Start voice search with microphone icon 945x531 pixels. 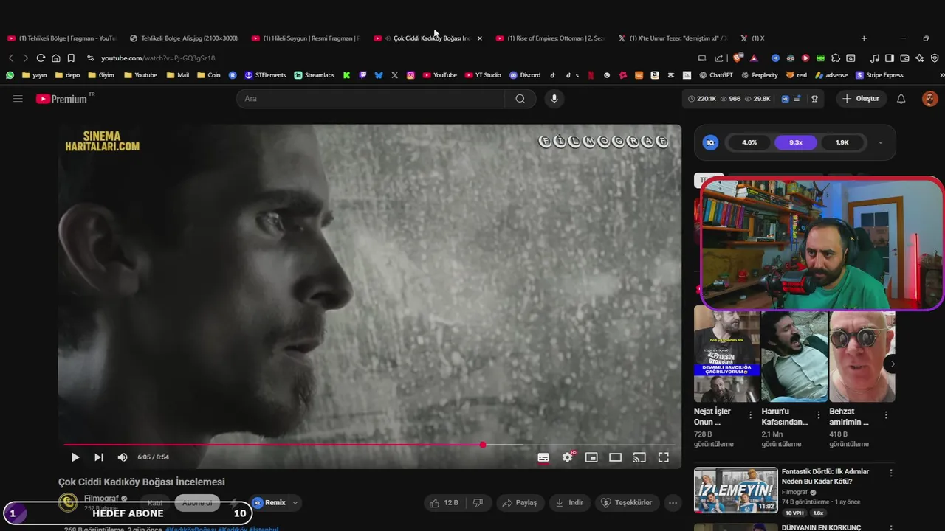pos(554,99)
